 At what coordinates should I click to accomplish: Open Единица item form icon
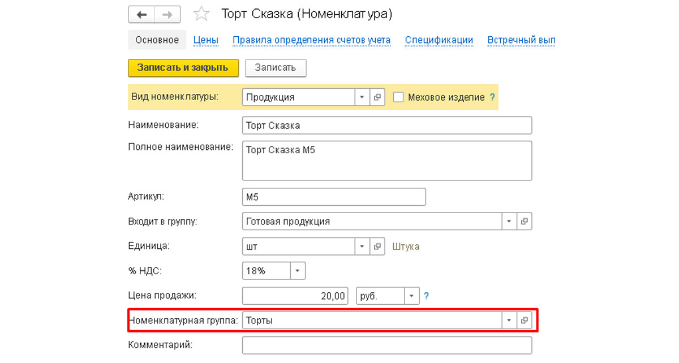tap(377, 247)
